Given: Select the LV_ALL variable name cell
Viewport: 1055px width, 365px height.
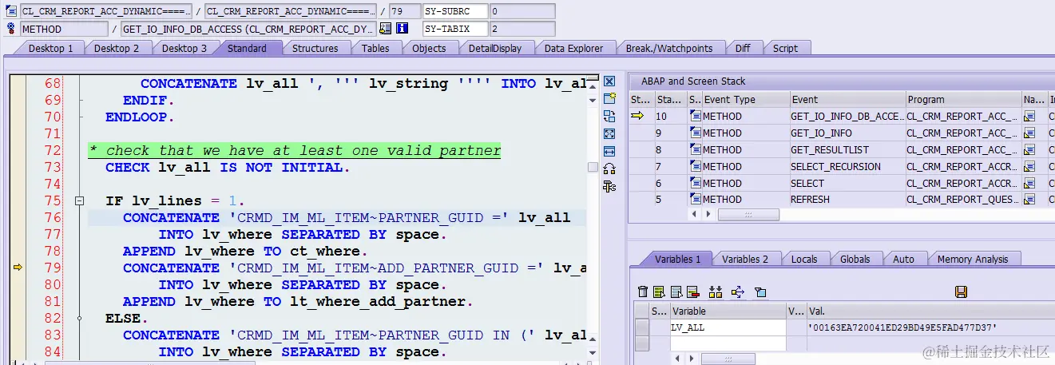Looking at the screenshot, I should click(728, 327).
